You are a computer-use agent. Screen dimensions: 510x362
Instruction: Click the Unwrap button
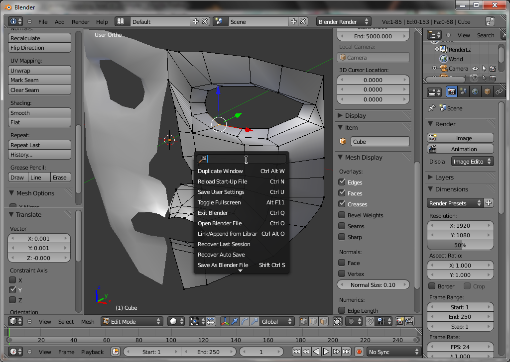[39, 71]
